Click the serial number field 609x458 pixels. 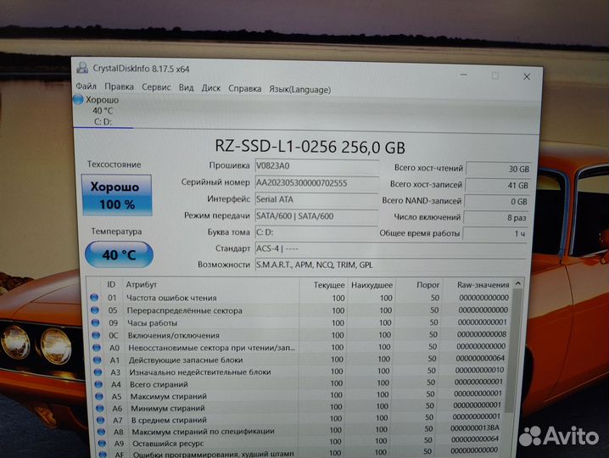tap(317, 183)
